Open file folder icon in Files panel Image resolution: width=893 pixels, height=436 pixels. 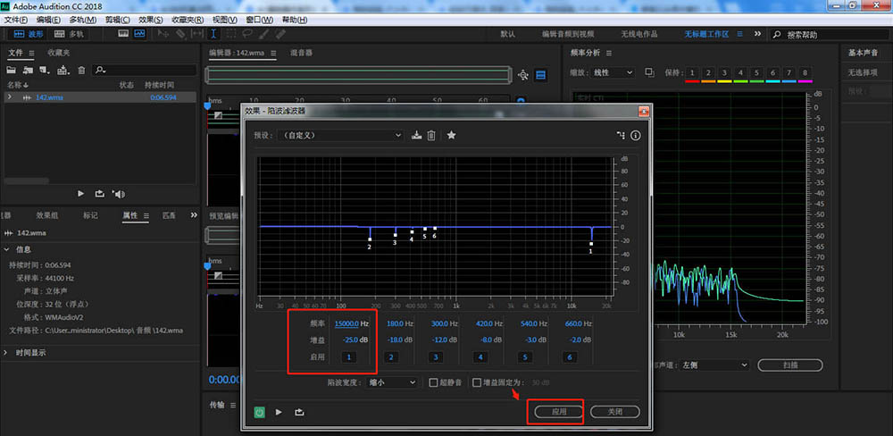[x=11, y=70]
